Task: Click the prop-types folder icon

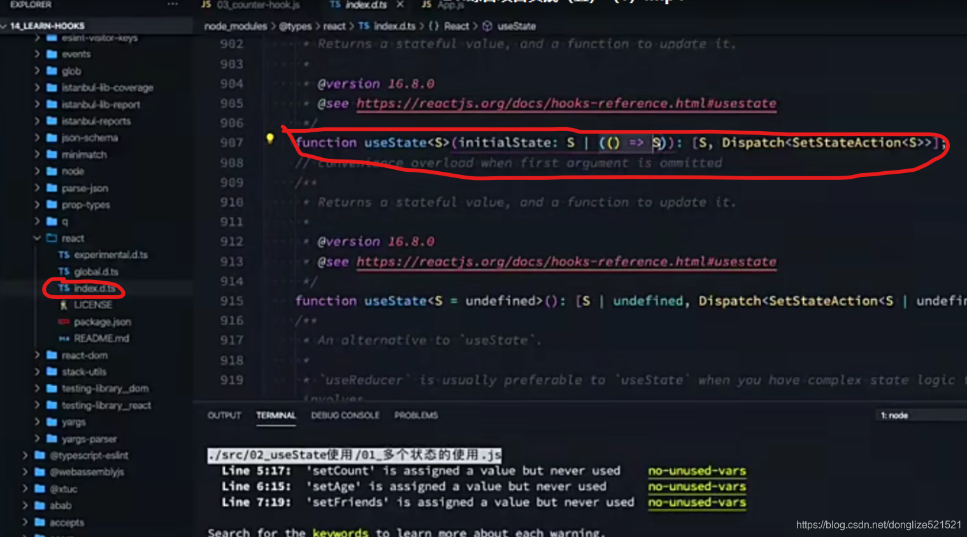Action: click(52, 205)
